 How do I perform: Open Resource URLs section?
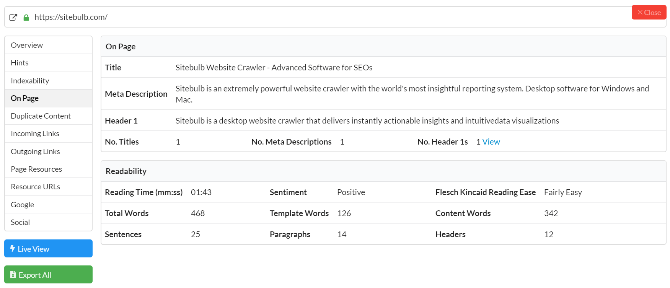(x=48, y=187)
